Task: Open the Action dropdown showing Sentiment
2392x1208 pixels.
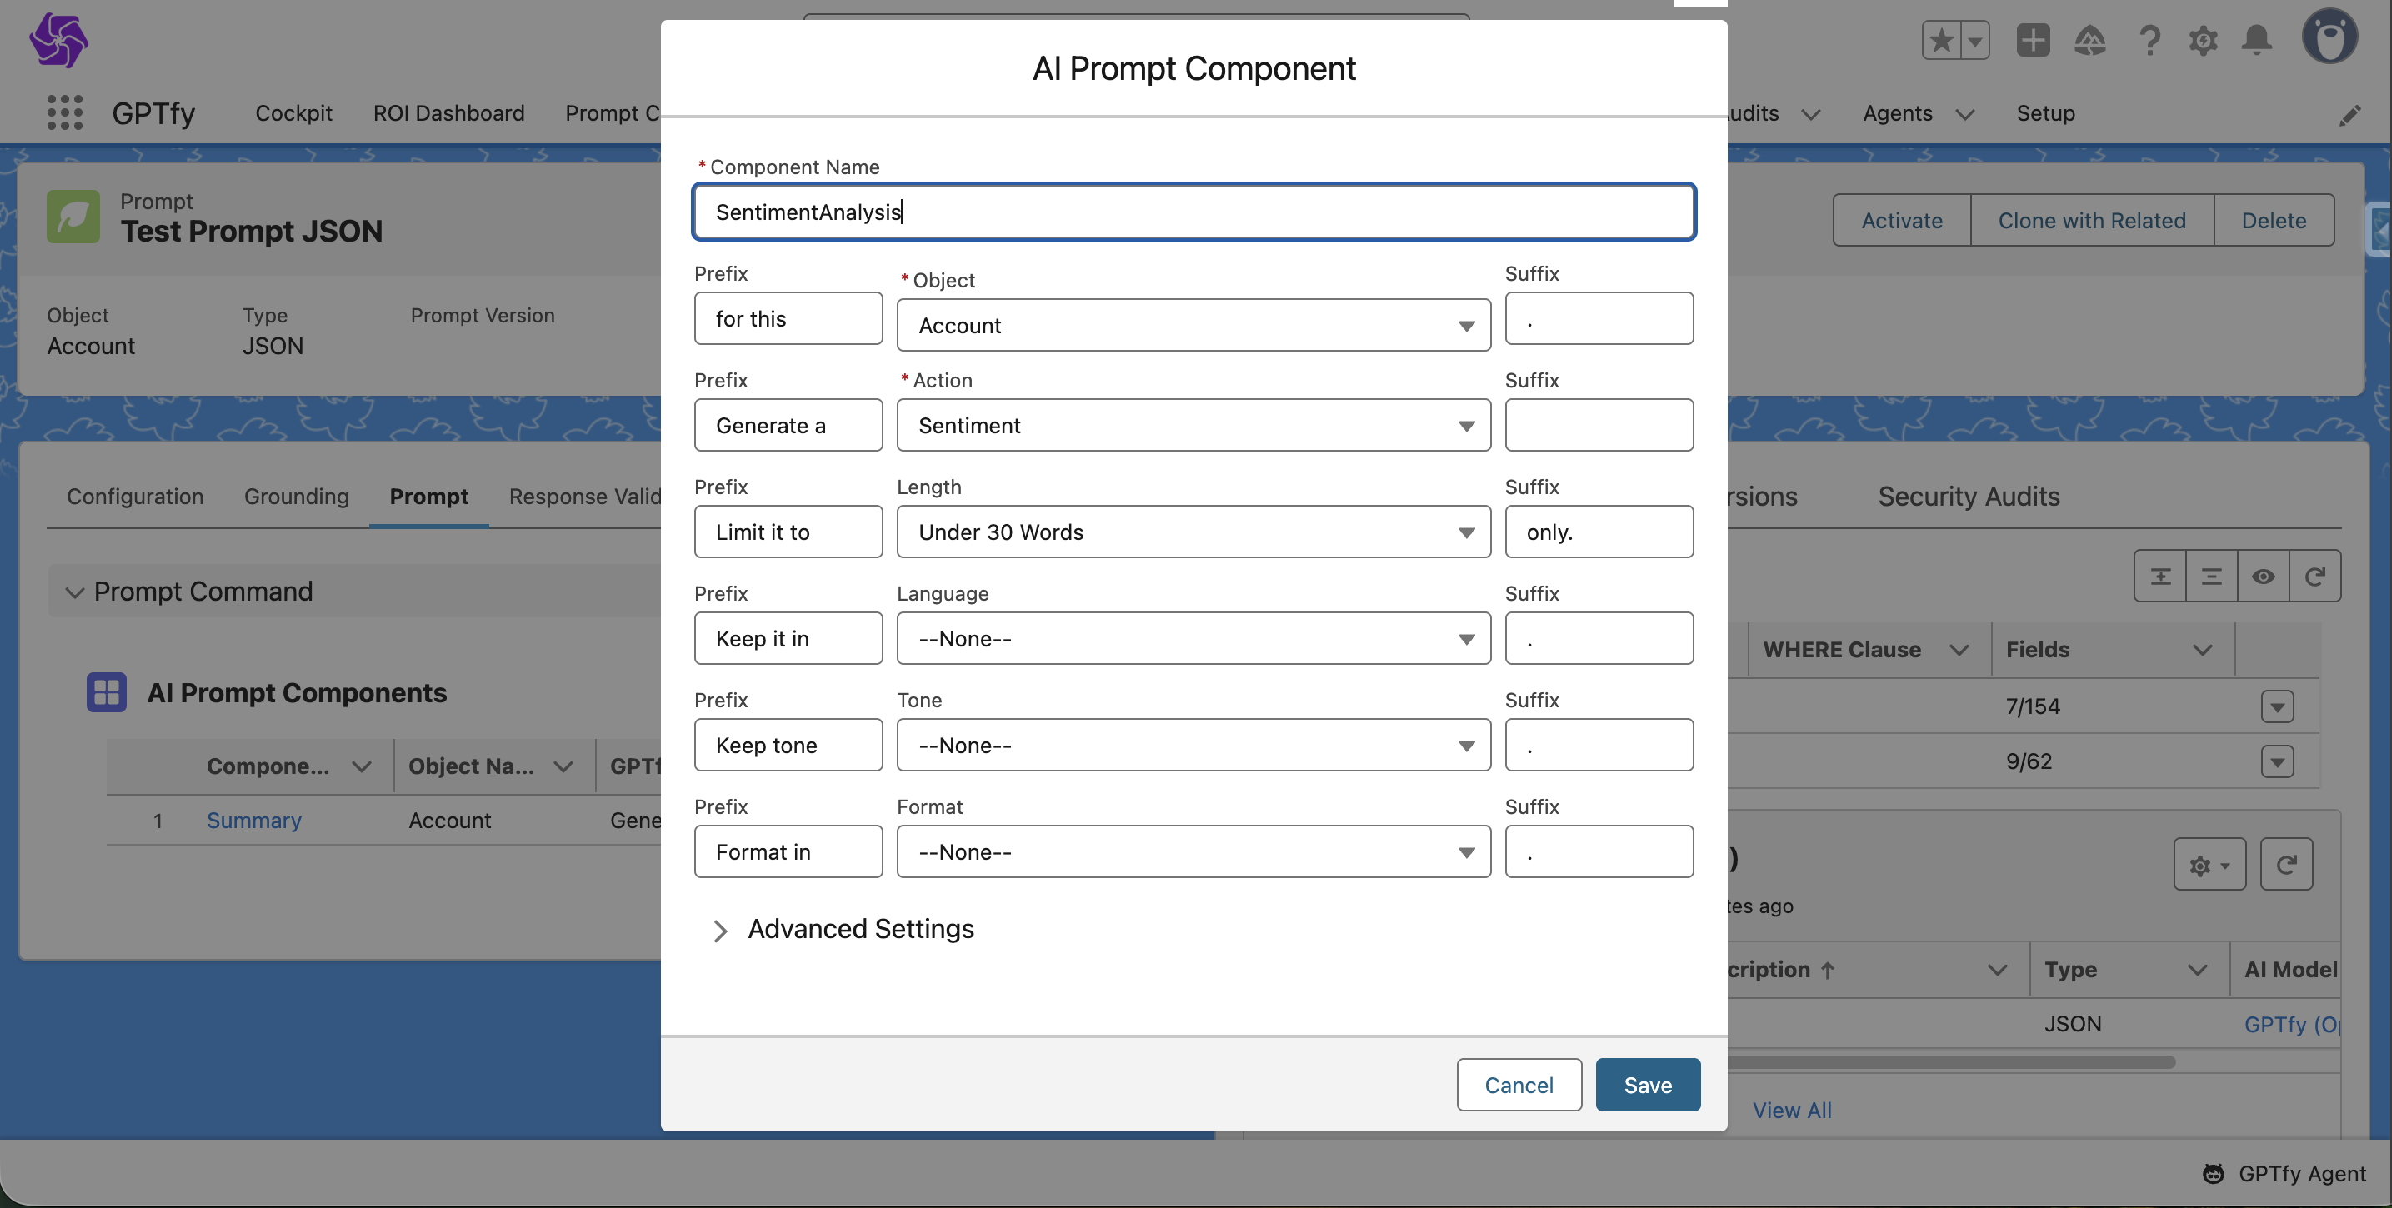Action: [x=1193, y=425]
